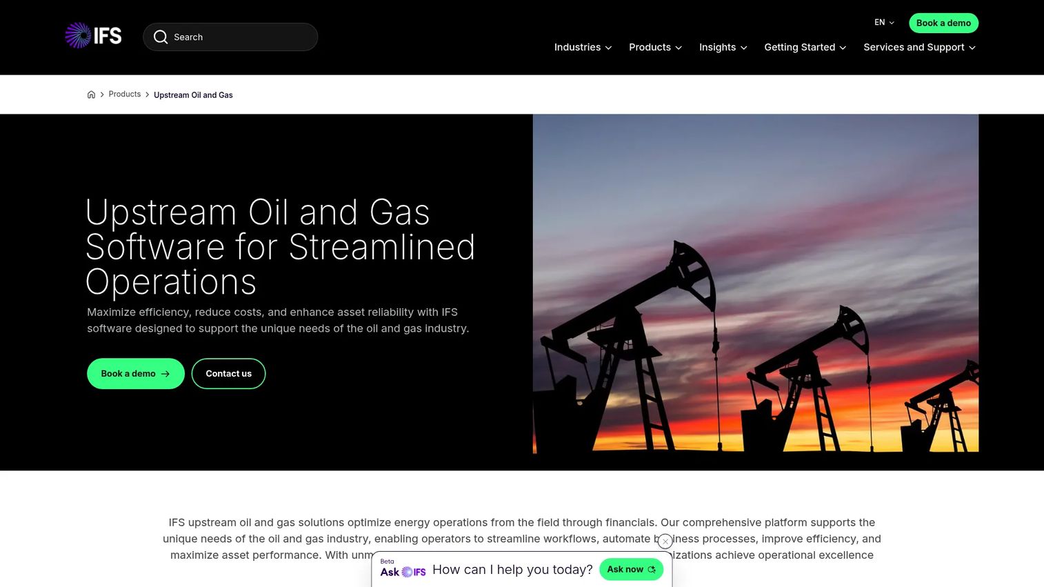
Task: Open the Products breadcrumb link
Action: pyautogui.click(x=125, y=94)
